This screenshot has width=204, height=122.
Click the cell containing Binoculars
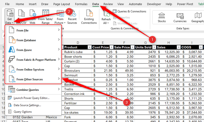[x=78, y=71]
